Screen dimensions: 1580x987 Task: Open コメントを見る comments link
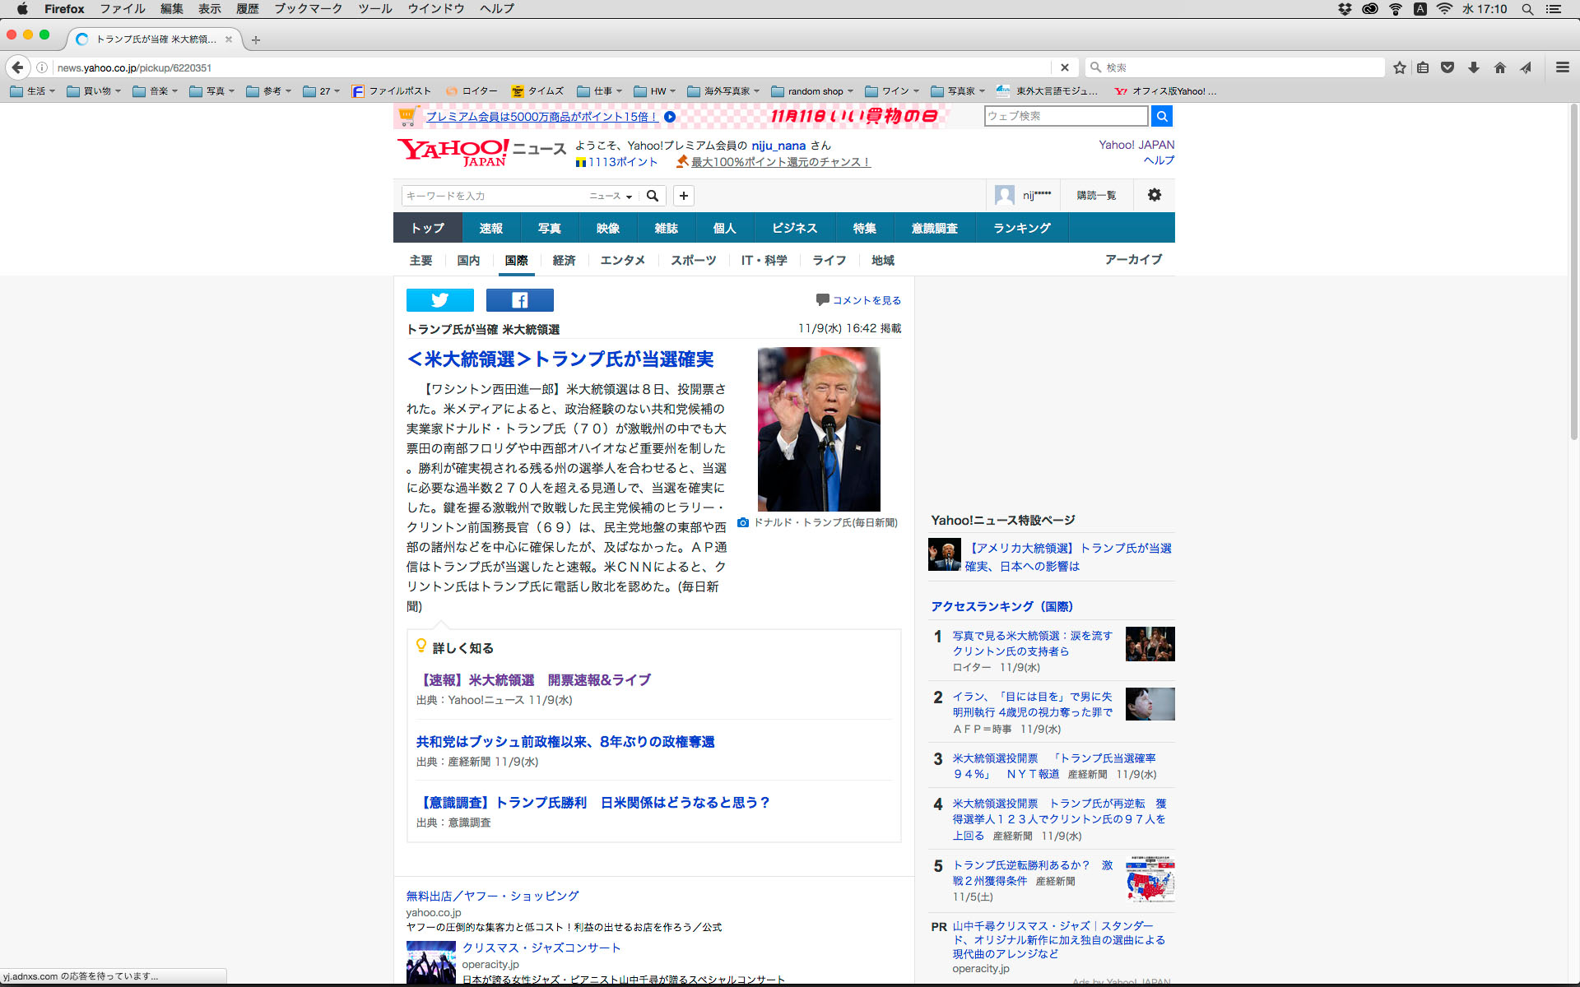pos(866,300)
